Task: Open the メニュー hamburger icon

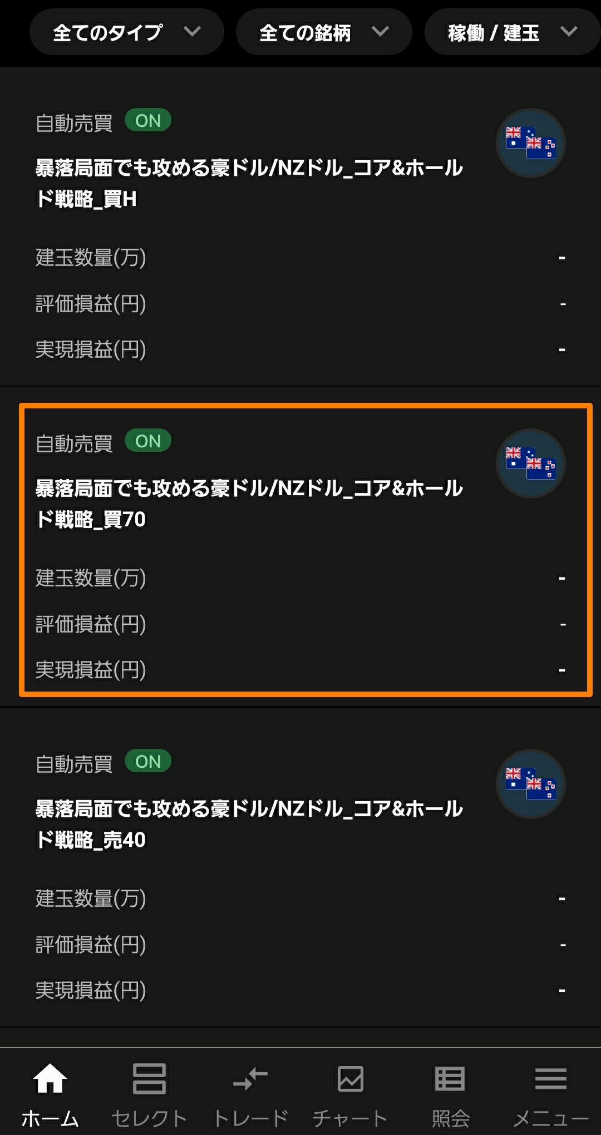Action: tap(551, 1079)
